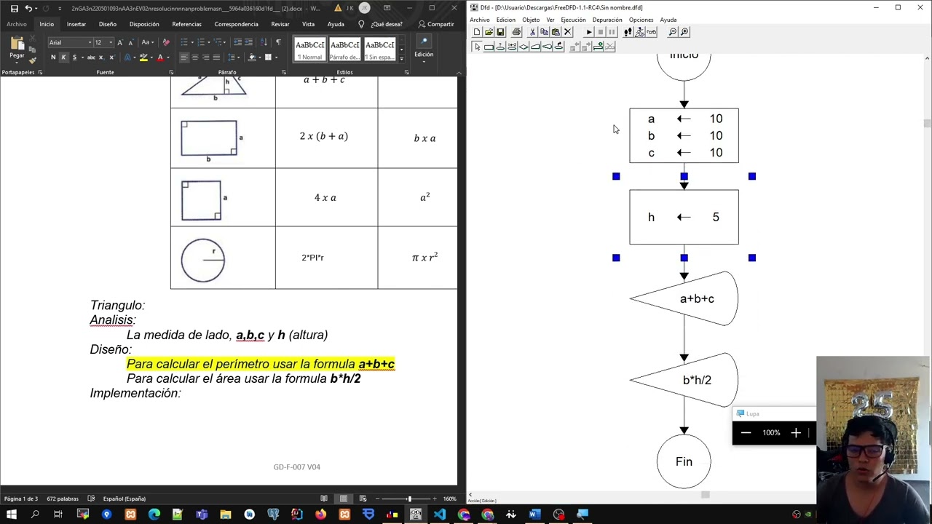Viewport: 932px width, 524px height.
Task: Toggle left text alignment in Word
Action: click(184, 57)
